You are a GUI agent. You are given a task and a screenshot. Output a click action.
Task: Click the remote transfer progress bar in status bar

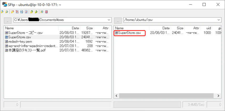coord(147,104)
